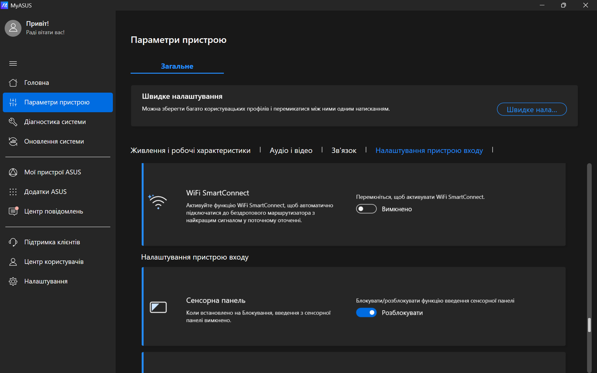Image resolution: width=597 pixels, height=373 pixels.
Task: Open Центр повідомлень message icon
Action: (13, 211)
